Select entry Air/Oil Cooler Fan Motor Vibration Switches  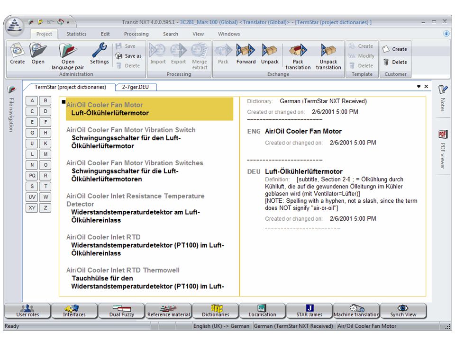[134, 163]
